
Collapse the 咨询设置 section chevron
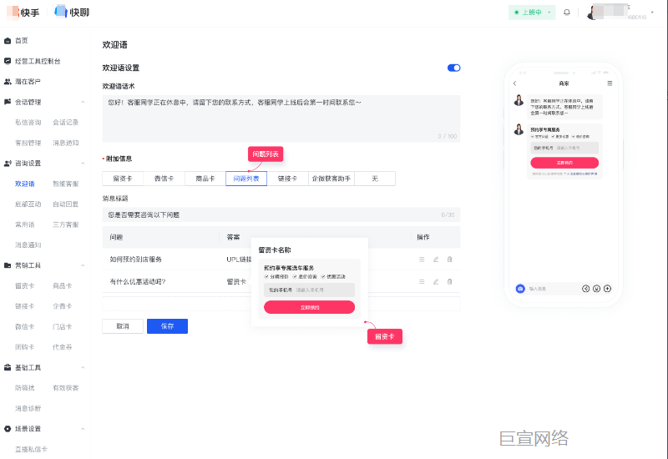(83, 163)
